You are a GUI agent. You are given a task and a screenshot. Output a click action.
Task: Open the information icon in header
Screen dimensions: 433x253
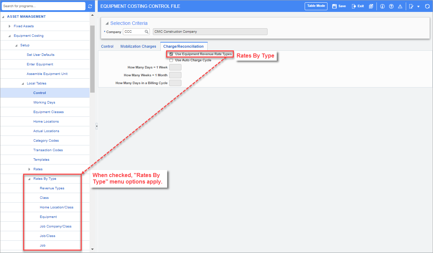(x=382, y=6)
